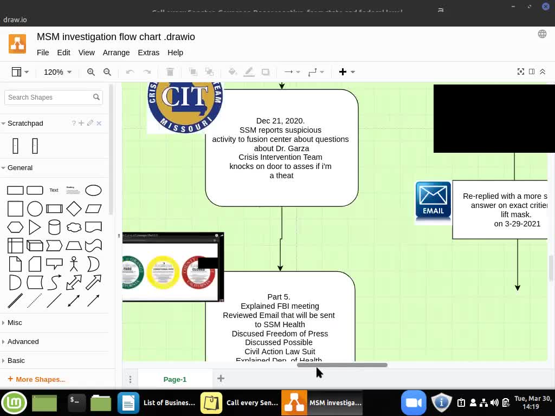This screenshot has width=555, height=416.
Task: Select the parallelogram shape in General
Action: (x=93, y=209)
